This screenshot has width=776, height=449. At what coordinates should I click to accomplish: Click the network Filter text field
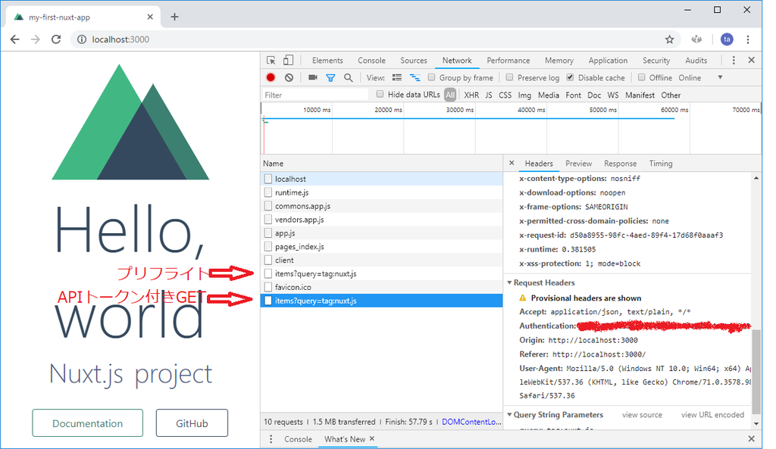(x=316, y=95)
